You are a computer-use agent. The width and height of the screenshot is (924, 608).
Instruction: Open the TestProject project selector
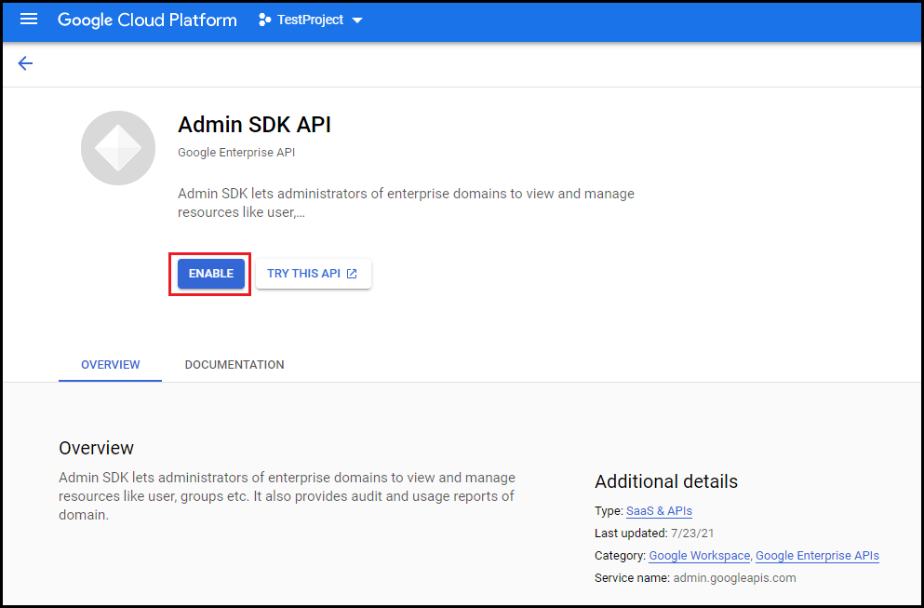[311, 20]
